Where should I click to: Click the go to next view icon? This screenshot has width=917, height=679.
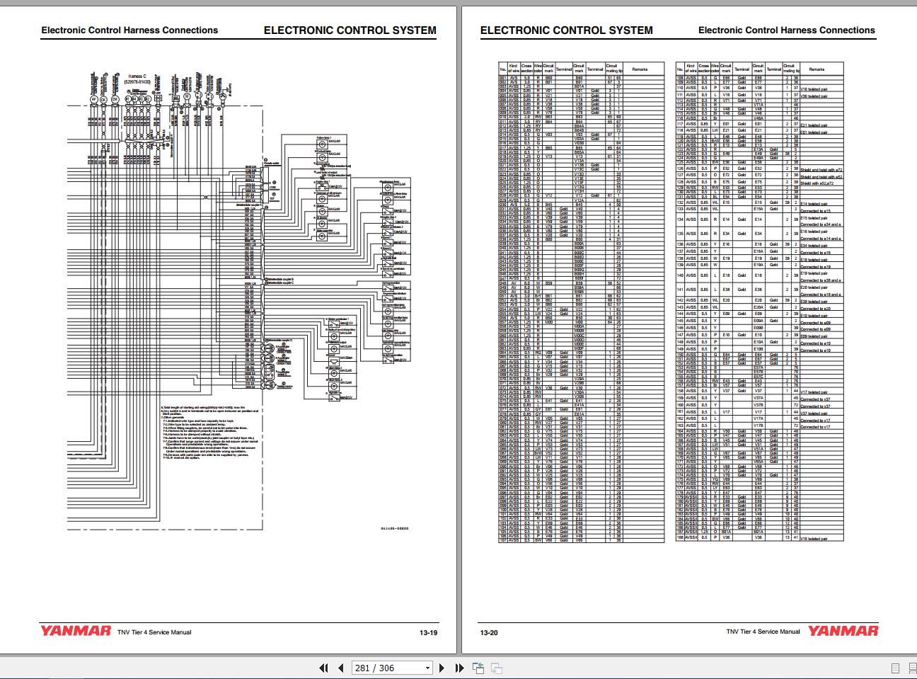(497, 668)
